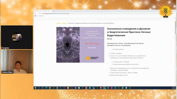This screenshot has height=99, width=177.
Task: Open the YouTube bookmark in bookmarks bar
Action: 40,16
